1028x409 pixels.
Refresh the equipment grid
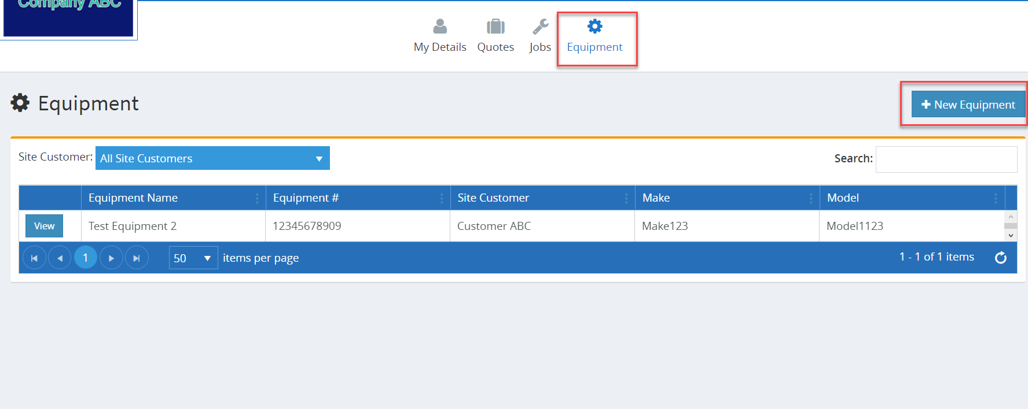pyautogui.click(x=1000, y=258)
